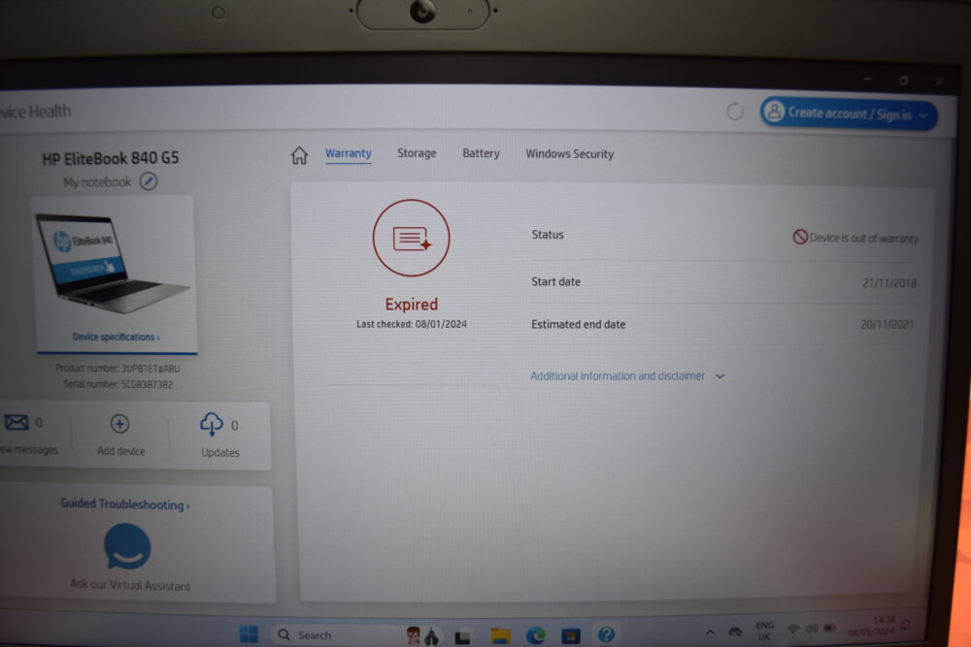The width and height of the screenshot is (971, 647).
Task: Click the Wi-Fi network tray icon
Action: pos(793,630)
